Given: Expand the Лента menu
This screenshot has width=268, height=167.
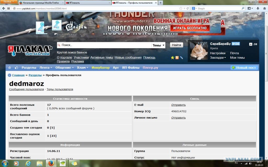Looking at the screenshot, I should [46, 68].
